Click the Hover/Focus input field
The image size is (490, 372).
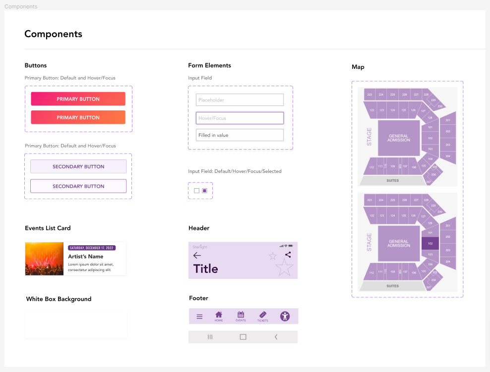[240, 118]
